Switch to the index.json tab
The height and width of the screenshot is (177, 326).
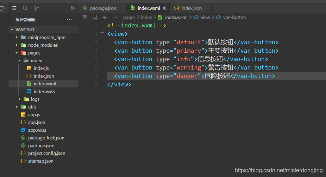tap(191, 8)
